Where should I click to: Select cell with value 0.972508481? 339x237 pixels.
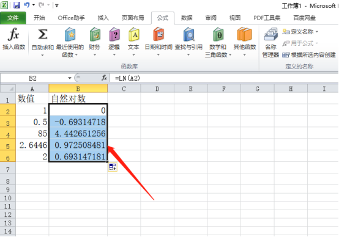click(78, 145)
